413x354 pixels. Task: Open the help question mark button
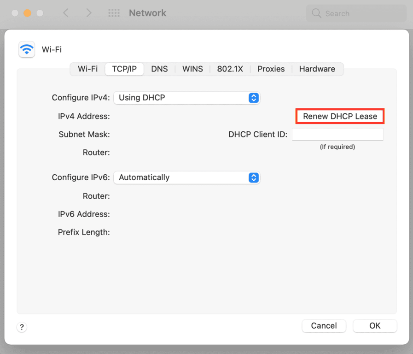pyautogui.click(x=22, y=327)
